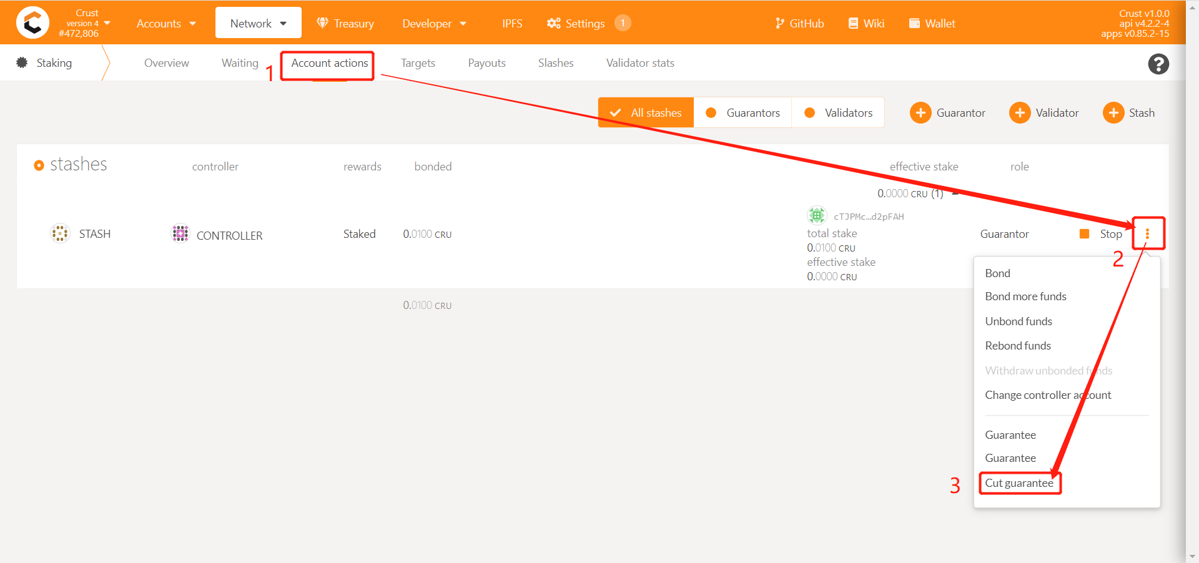Click the CONTROLLER account identicon
This screenshot has height=563, width=1199.
[x=180, y=233]
